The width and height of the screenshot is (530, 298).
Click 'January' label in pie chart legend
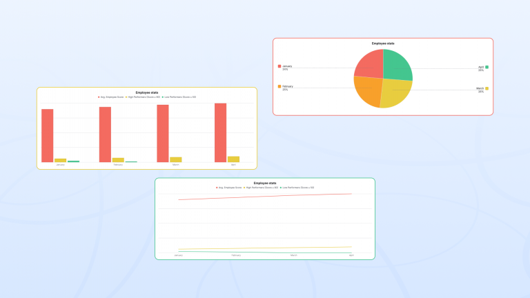(x=287, y=66)
